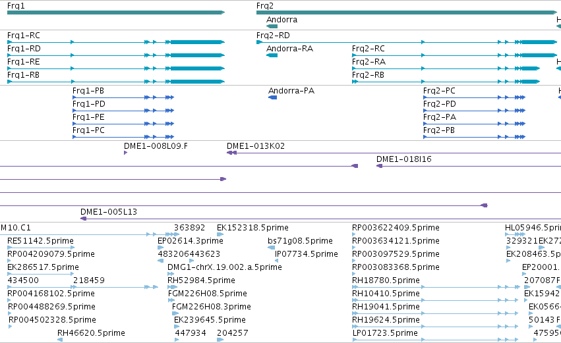561x343 pixels.
Task: Select transcript Frq1-RE
Action: pyautogui.click(x=24, y=62)
